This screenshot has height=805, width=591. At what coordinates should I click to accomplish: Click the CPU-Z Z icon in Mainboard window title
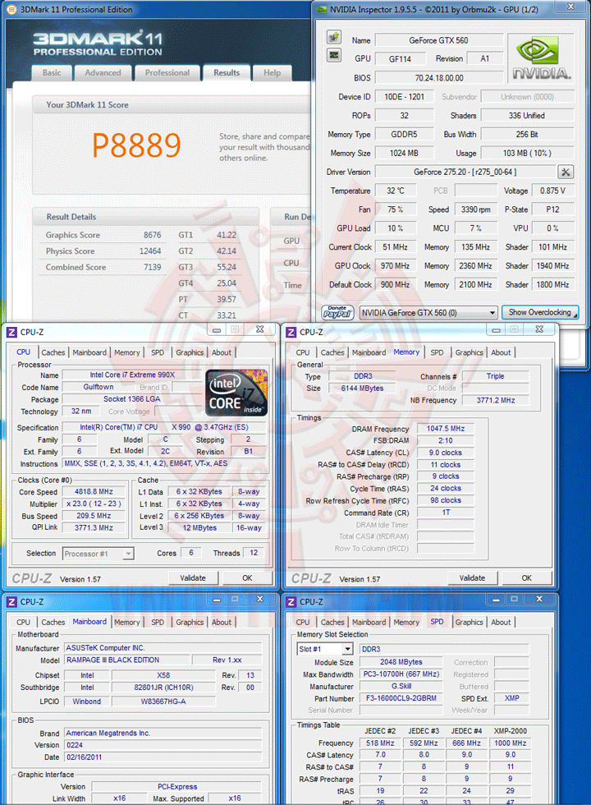tap(11, 601)
